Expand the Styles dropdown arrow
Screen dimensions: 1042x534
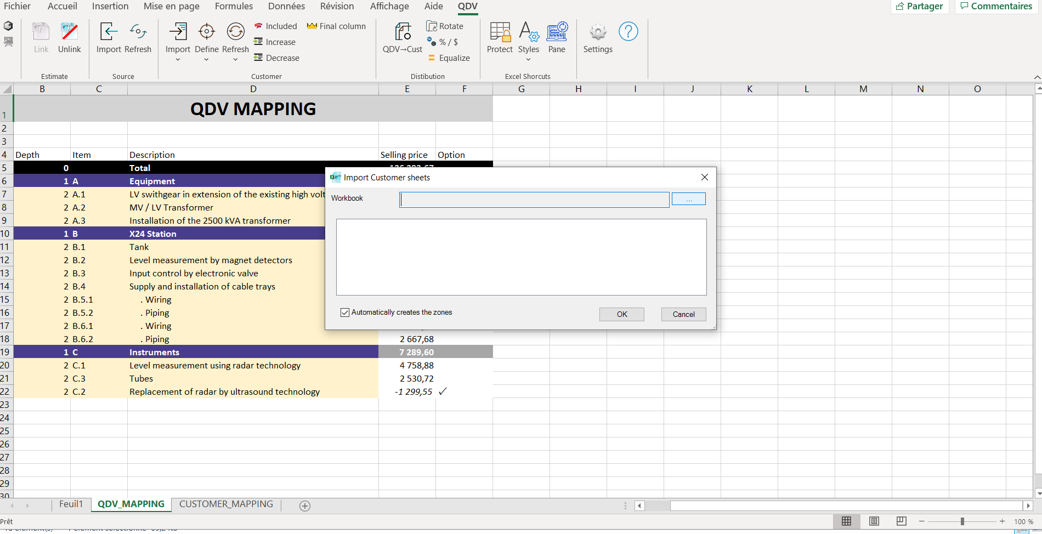pyautogui.click(x=529, y=60)
